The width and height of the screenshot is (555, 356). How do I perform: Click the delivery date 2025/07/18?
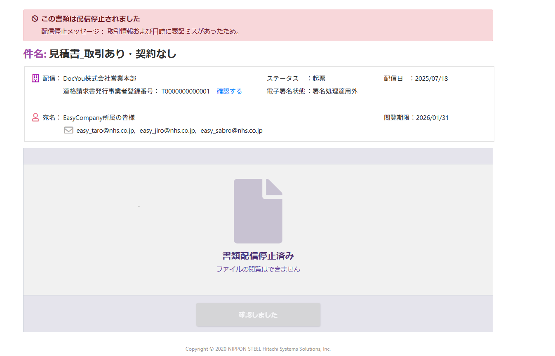431,78
